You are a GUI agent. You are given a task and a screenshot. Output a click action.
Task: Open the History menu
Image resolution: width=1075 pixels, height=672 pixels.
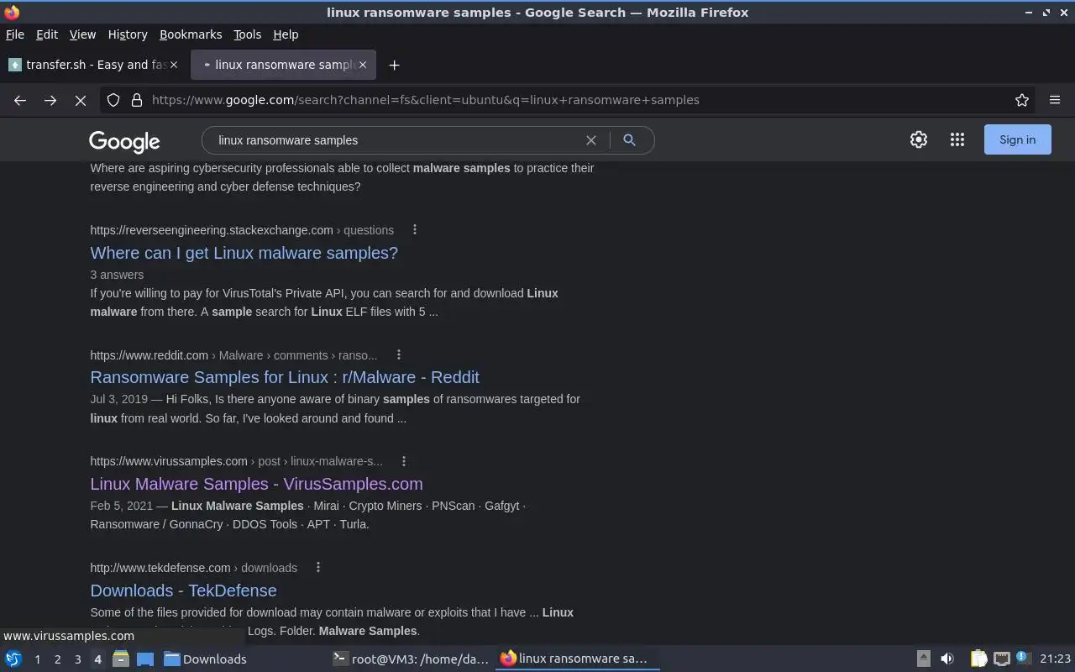[x=128, y=34]
